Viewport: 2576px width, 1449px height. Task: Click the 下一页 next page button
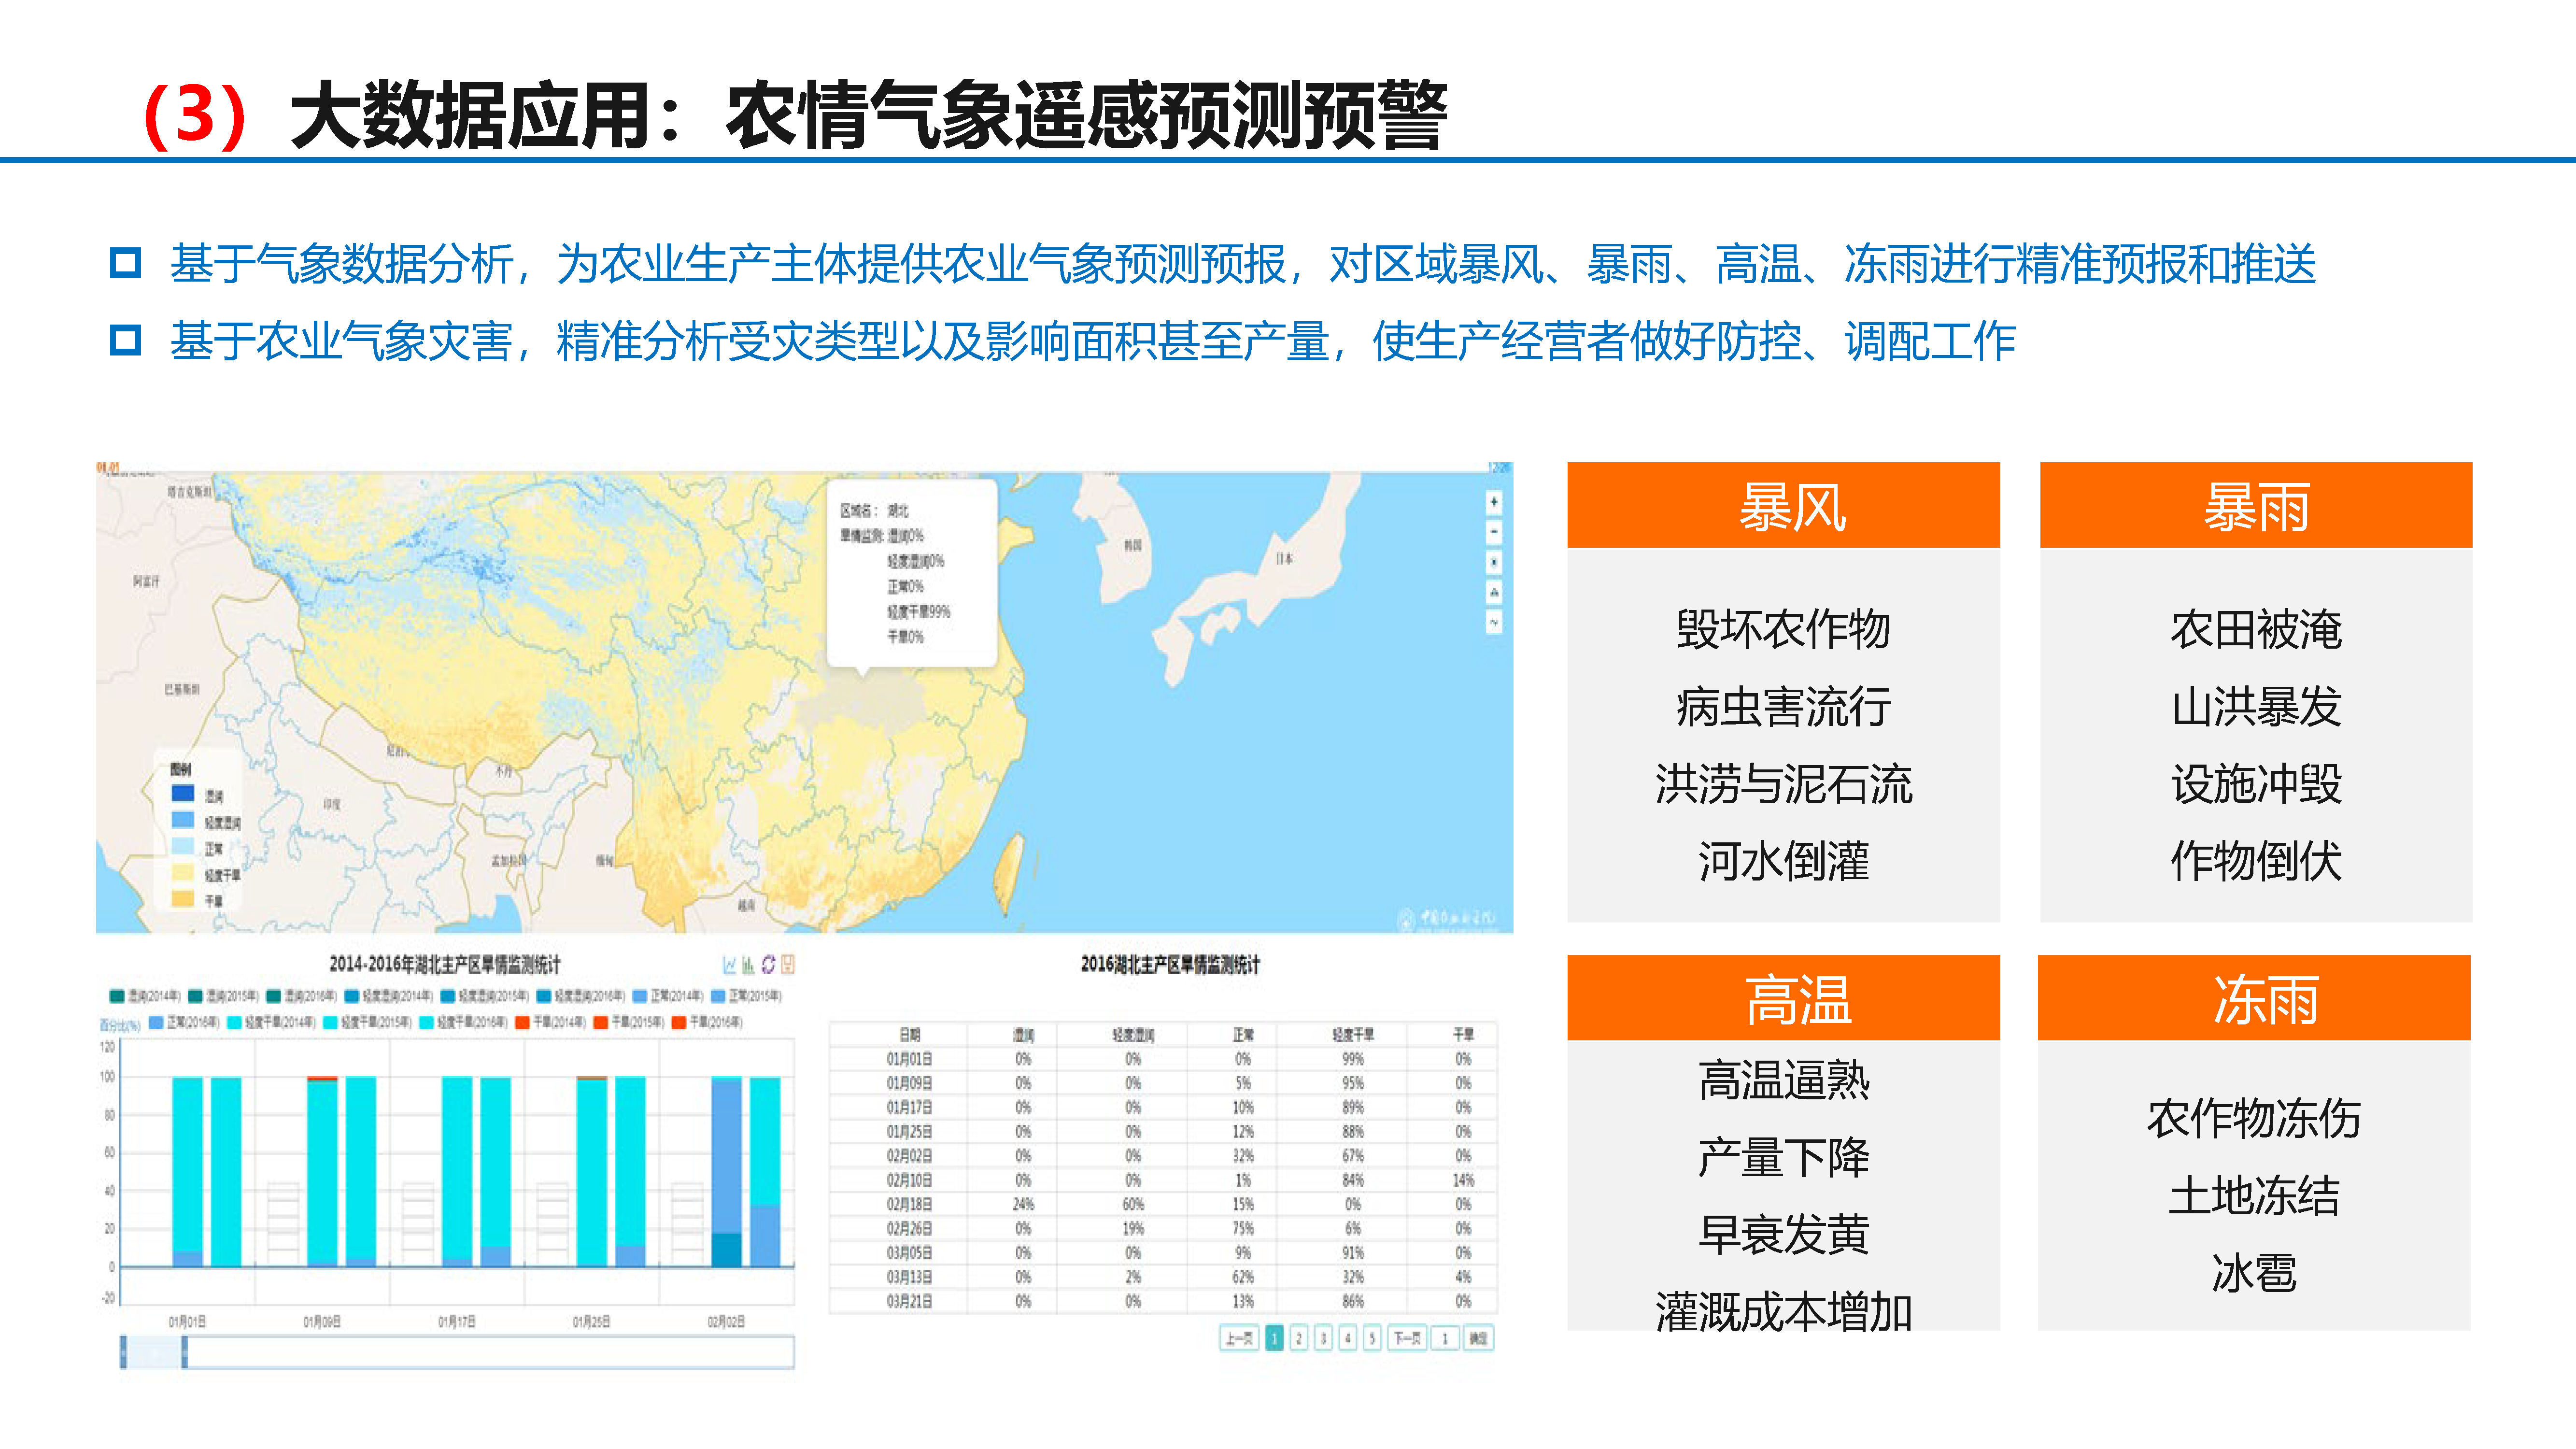(x=1407, y=1338)
